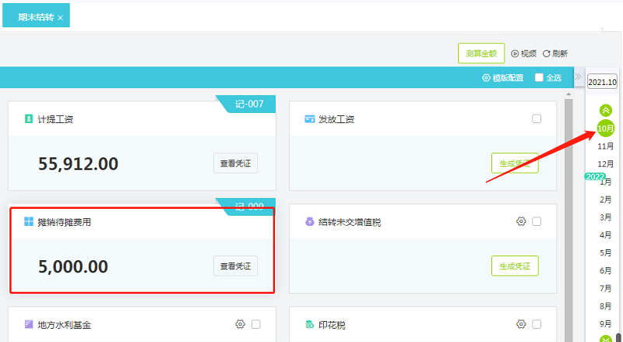The height and width of the screenshot is (342, 623).
Task: Switch to the 期末结转 tab
Action: (36, 16)
